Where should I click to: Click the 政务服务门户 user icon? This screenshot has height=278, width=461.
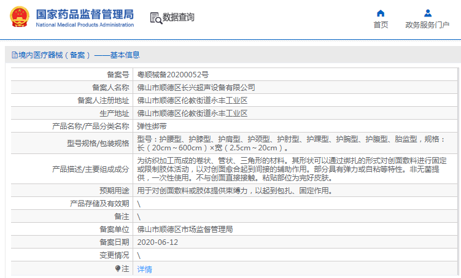click(x=428, y=14)
